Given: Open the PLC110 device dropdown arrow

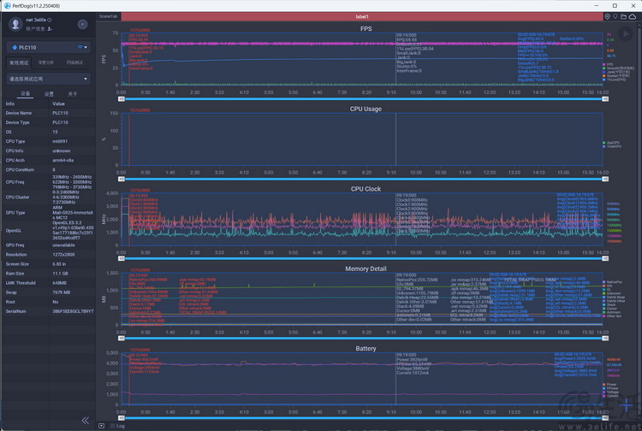Looking at the screenshot, I should [x=86, y=47].
